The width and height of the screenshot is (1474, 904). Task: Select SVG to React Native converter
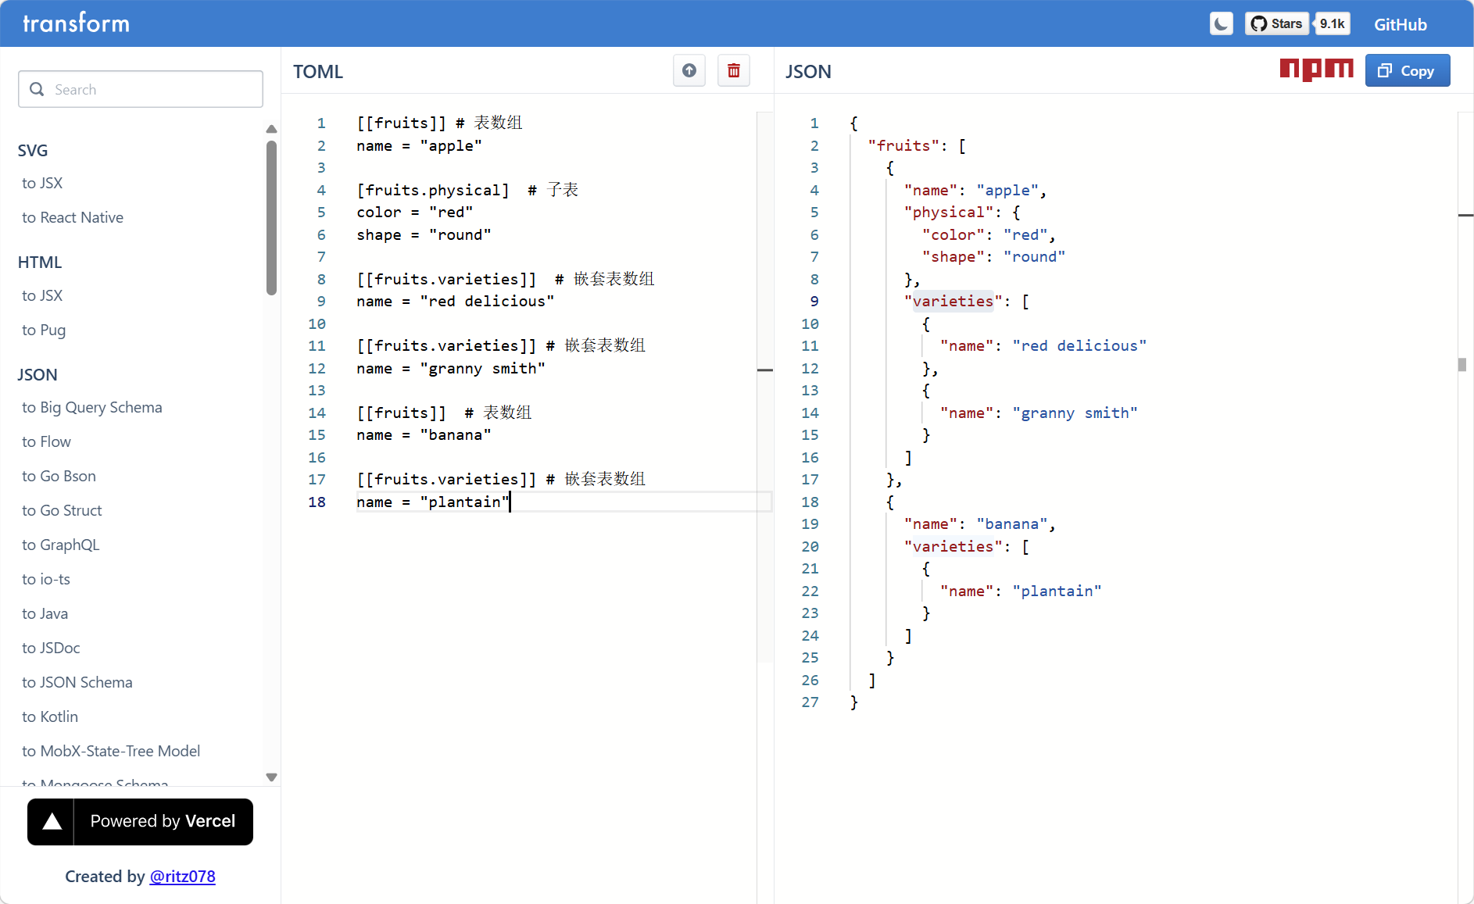coord(73,217)
